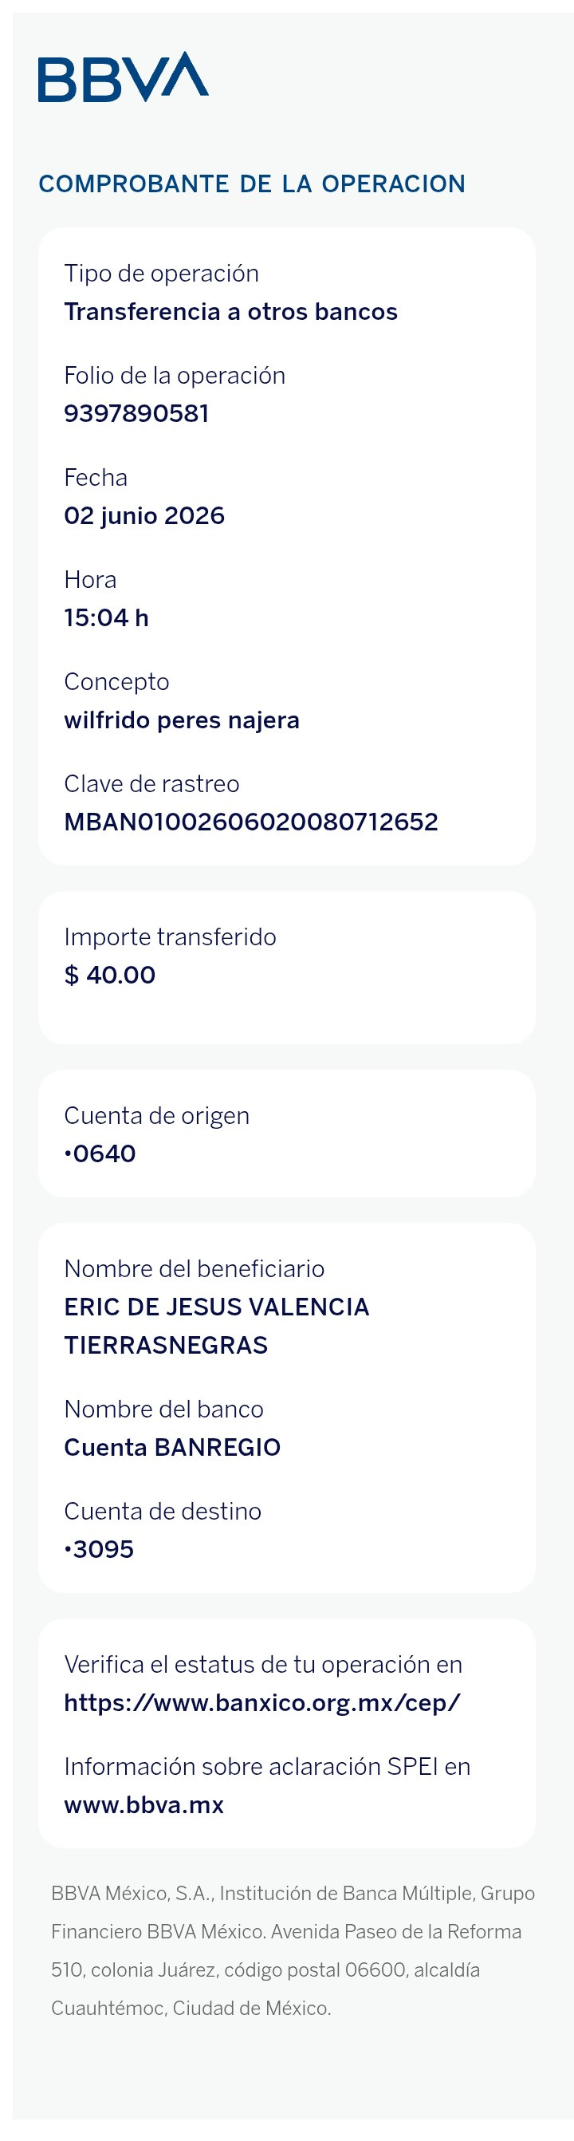The width and height of the screenshot is (574, 2141).
Task: Click the time 15:04 h
Action: [x=106, y=617]
